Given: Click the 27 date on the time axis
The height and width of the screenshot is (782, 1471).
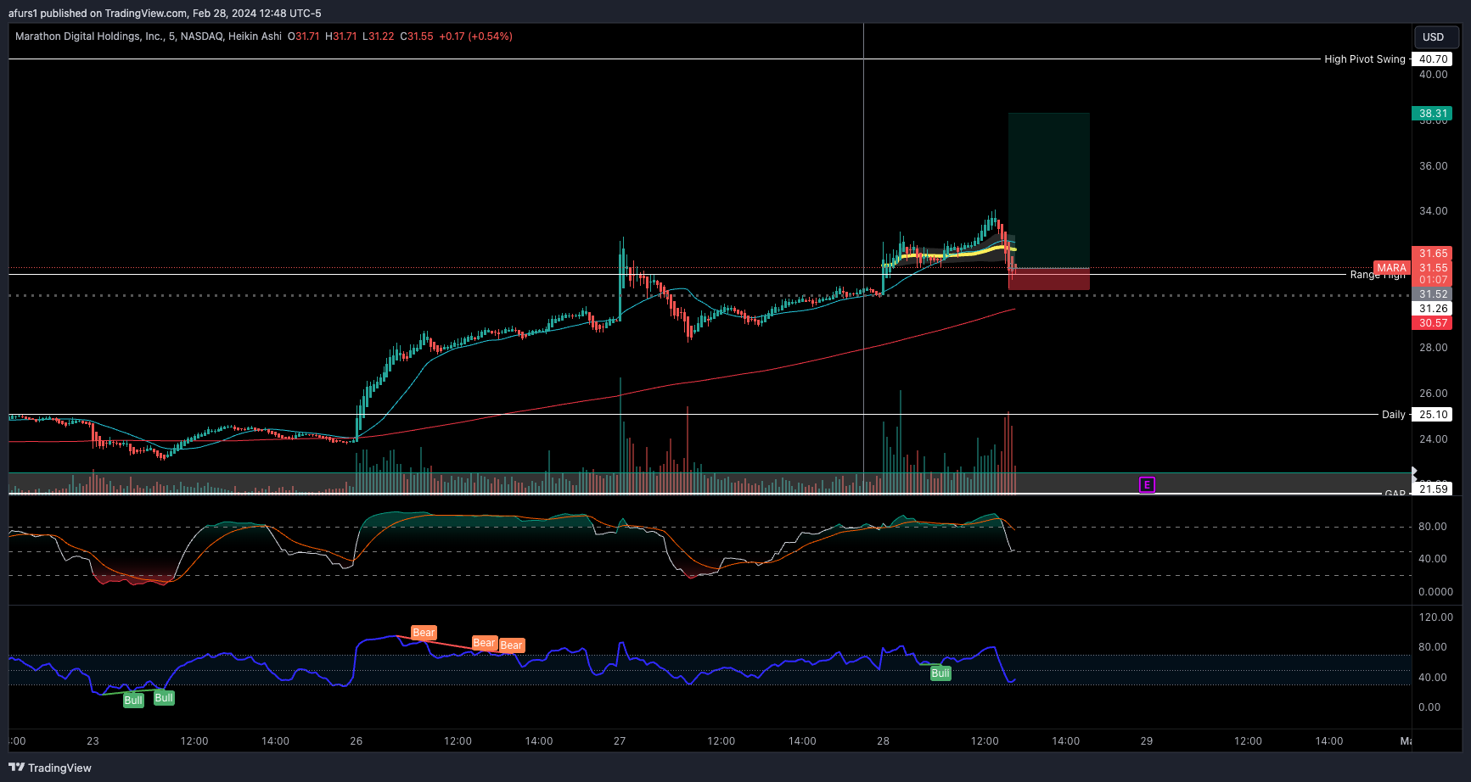Looking at the screenshot, I should click(x=620, y=741).
